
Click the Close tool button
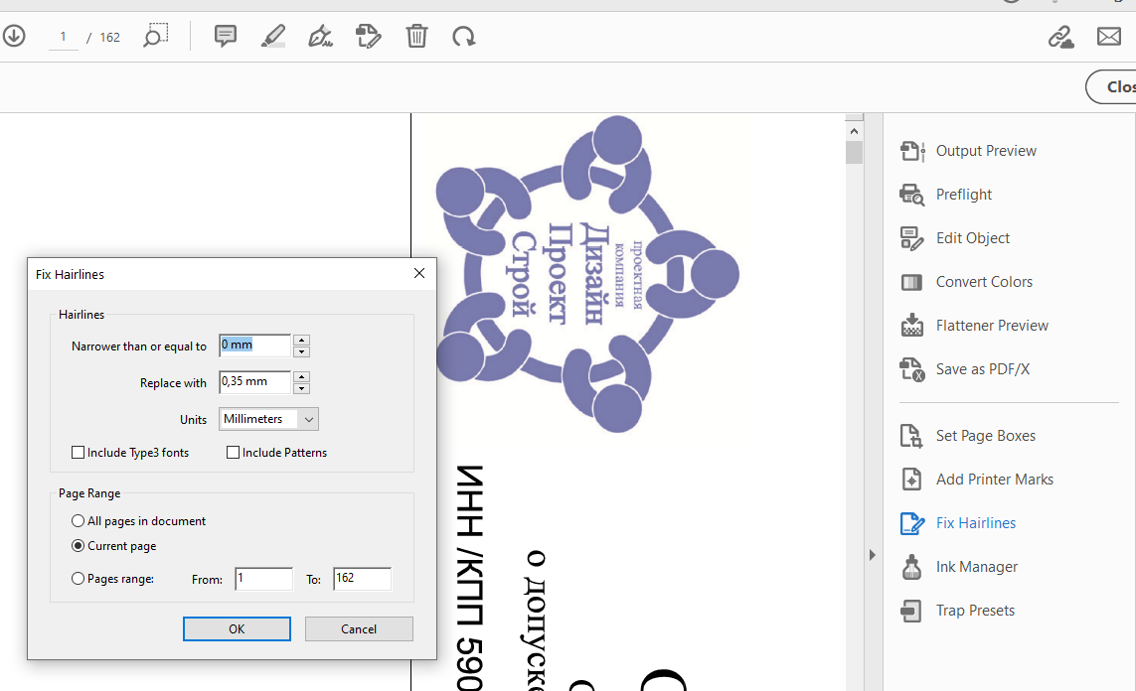pyautogui.click(x=1111, y=86)
